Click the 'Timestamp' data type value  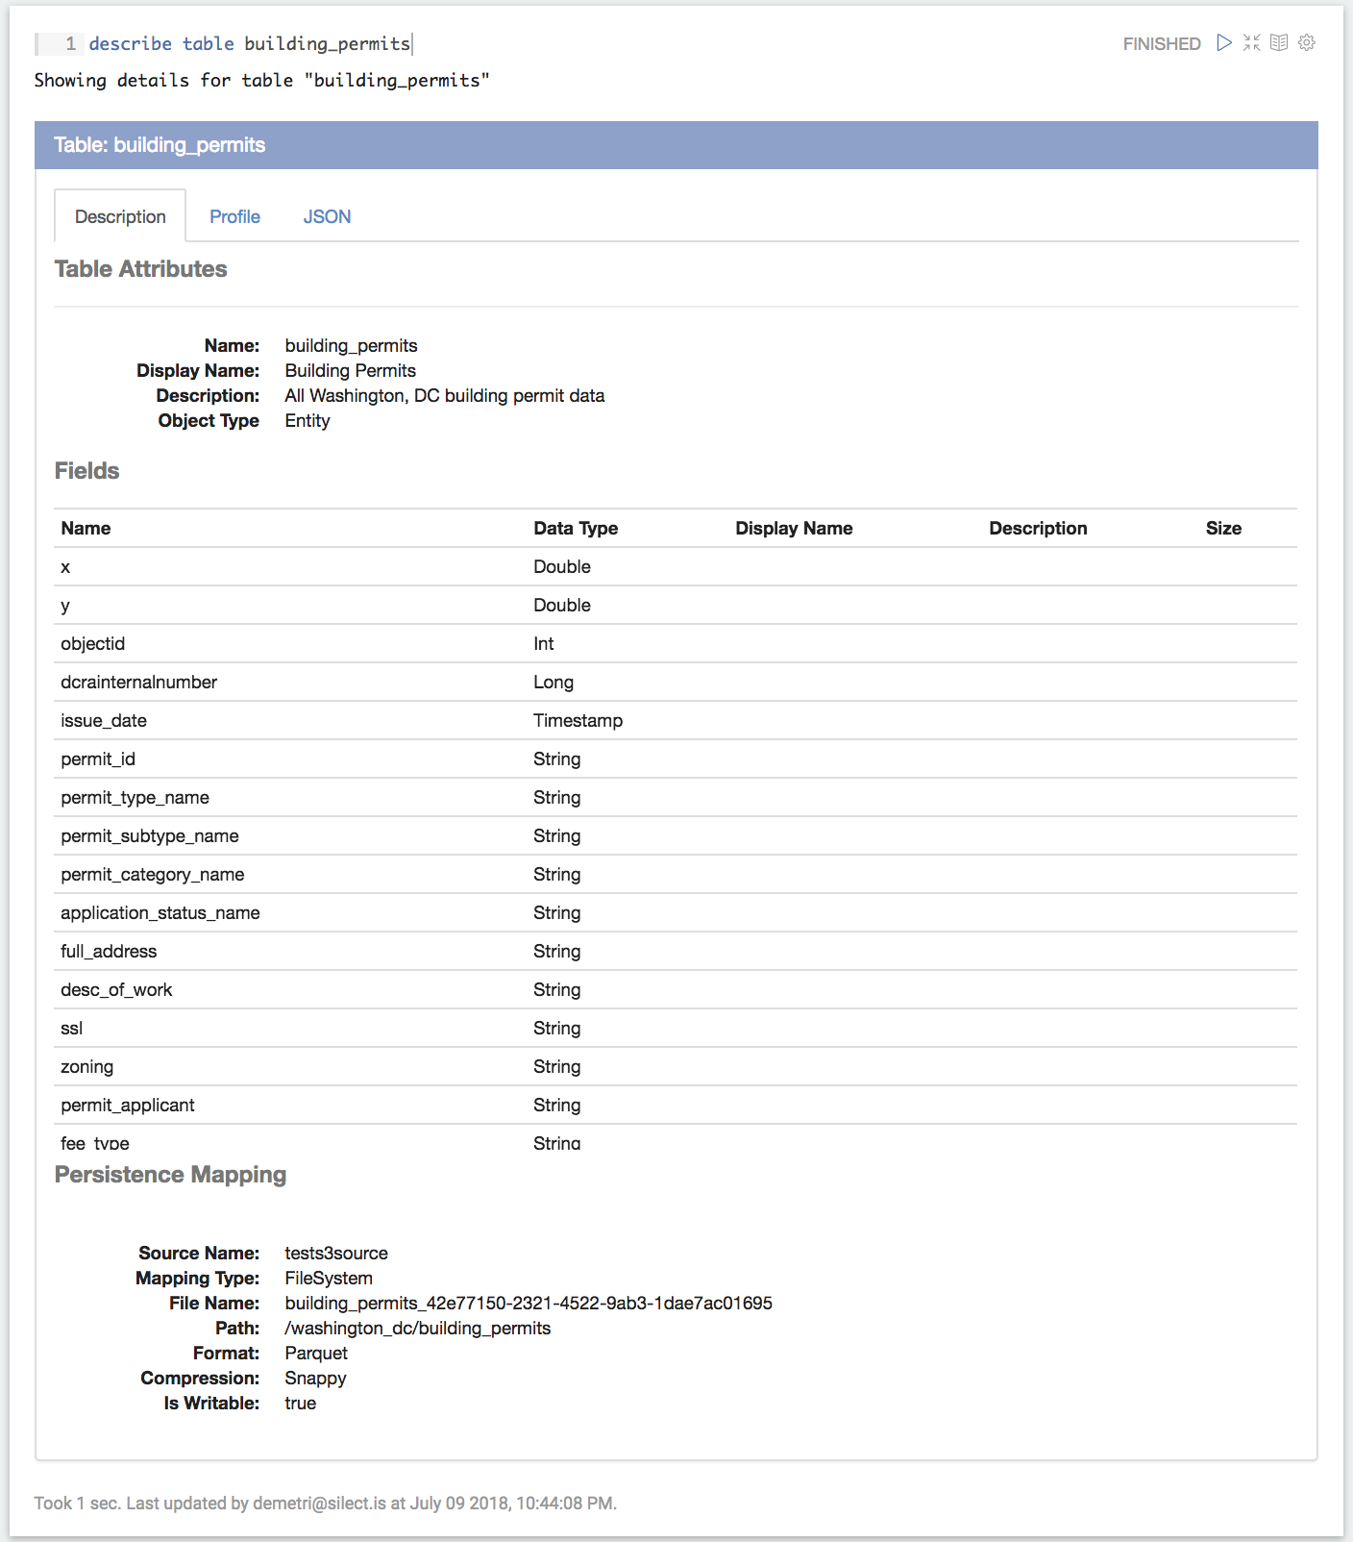click(x=578, y=720)
